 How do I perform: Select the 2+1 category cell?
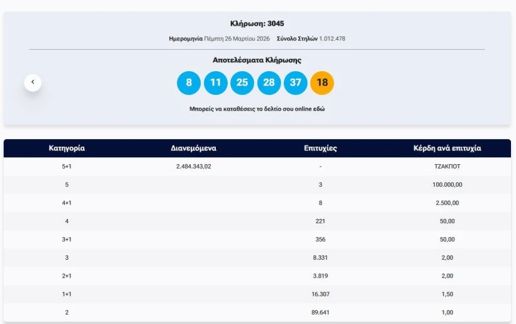[x=67, y=276]
